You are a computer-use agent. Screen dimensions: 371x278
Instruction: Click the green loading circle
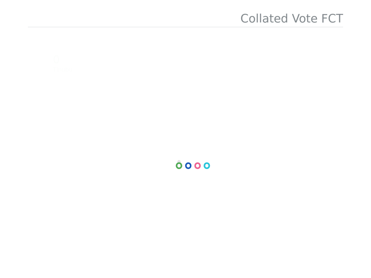pyautogui.click(x=179, y=166)
